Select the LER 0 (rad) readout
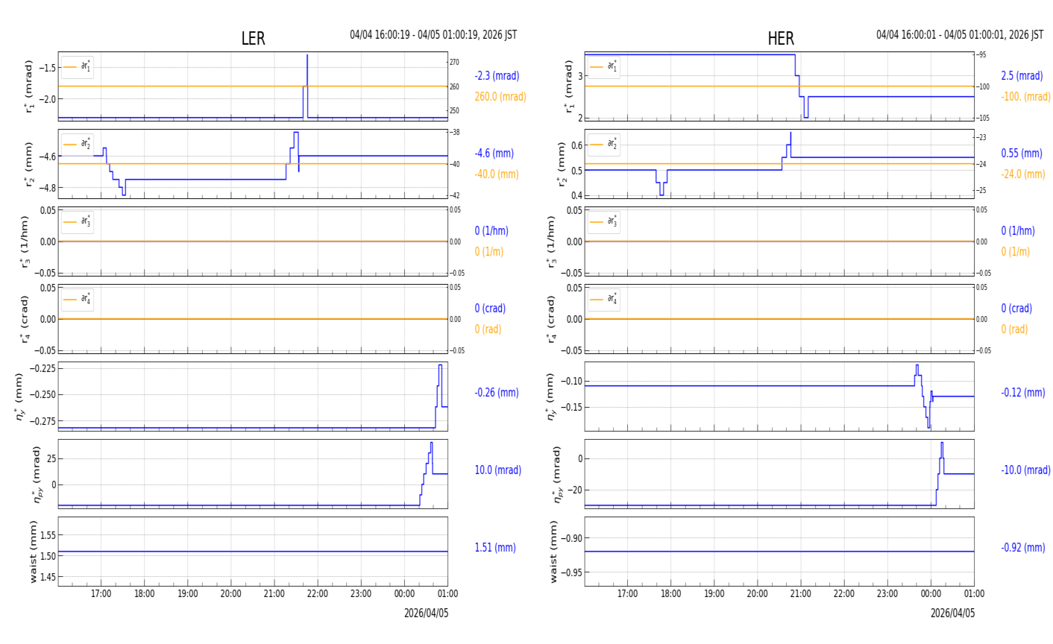The image size is (1053, 644). coord(488,329)
